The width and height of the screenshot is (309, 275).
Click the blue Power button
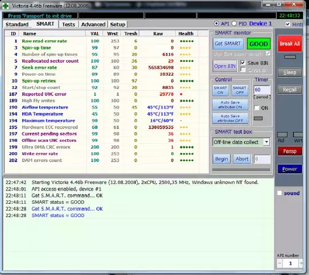click(x=290, y=169)
